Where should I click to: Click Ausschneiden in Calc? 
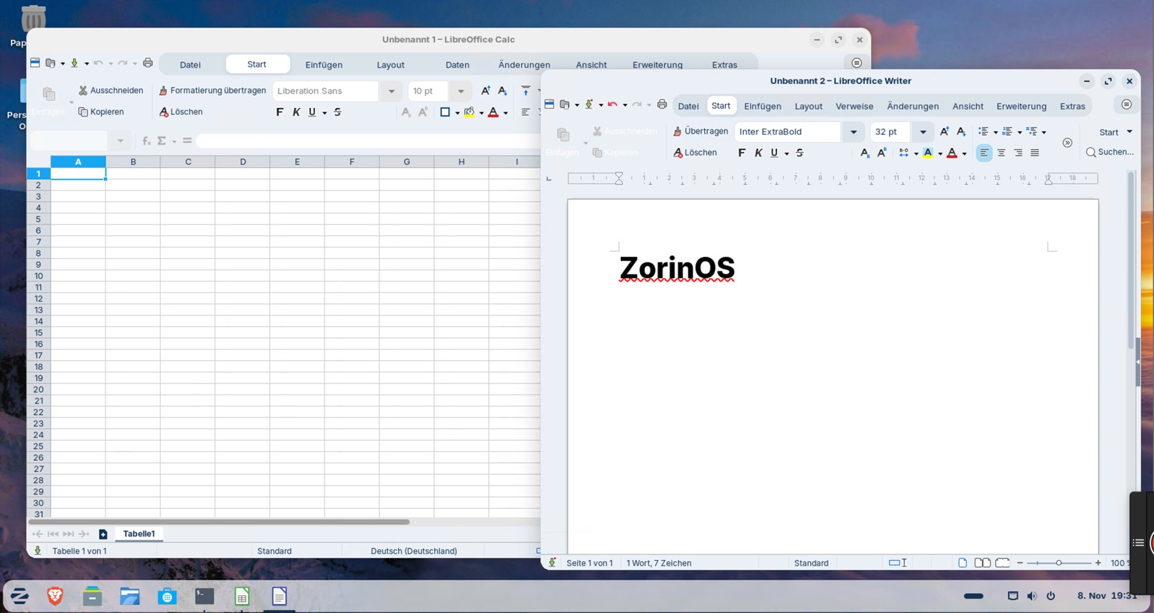110,91
